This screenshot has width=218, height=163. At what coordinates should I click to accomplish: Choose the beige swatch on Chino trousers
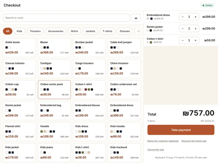pyautogui.click(x=114, y=69)
